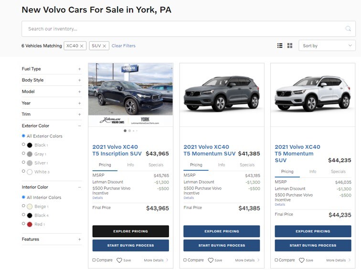Save the $44,235 T5 Momentum heart icon
The height and width of the screenshot is (270, 361).
click(302, 260)
